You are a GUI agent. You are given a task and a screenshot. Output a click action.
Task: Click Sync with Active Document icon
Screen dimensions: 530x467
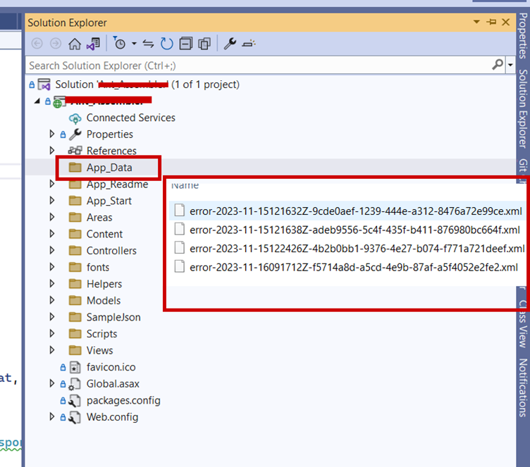[x=148, y=44]
